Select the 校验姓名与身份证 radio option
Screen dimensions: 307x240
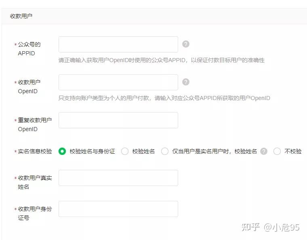coord(62,151)
